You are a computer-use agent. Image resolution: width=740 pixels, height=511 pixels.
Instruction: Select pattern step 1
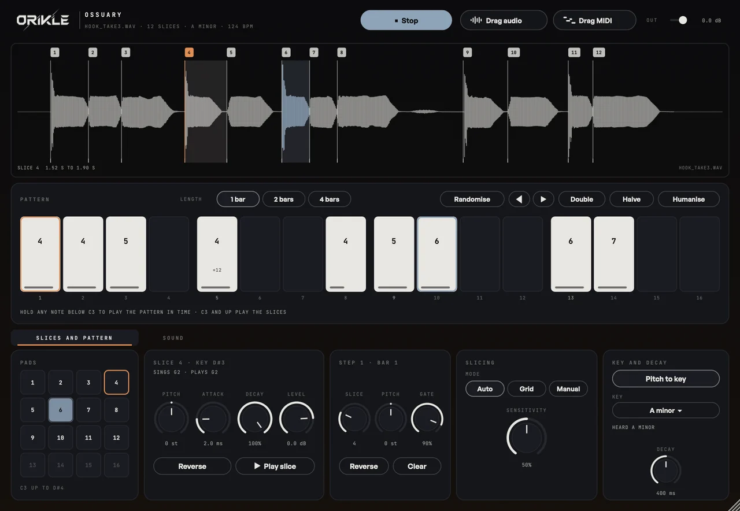click(40, 254)
